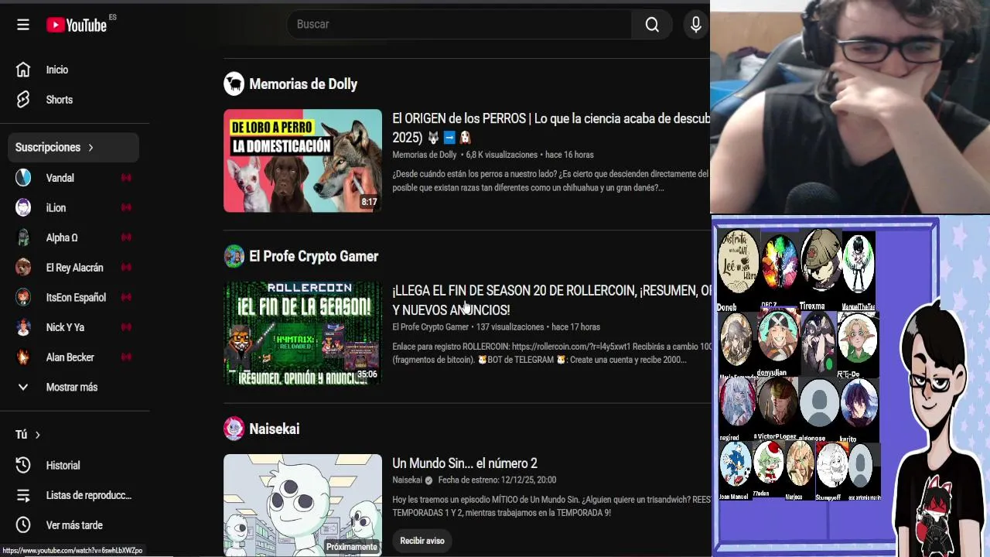Start voice search with microphone icon

tap(696, 25)
